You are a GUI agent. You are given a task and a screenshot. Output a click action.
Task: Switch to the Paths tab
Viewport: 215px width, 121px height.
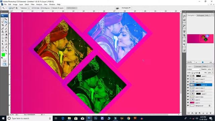[205, 67]
